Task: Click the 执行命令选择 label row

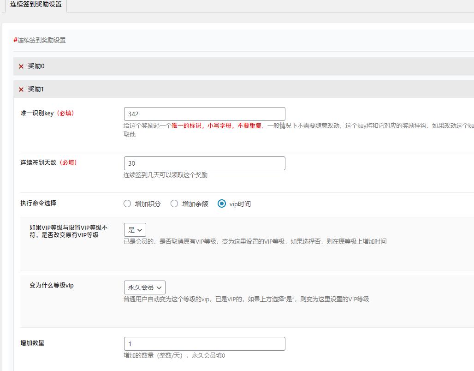Action: tap(39, 203)
